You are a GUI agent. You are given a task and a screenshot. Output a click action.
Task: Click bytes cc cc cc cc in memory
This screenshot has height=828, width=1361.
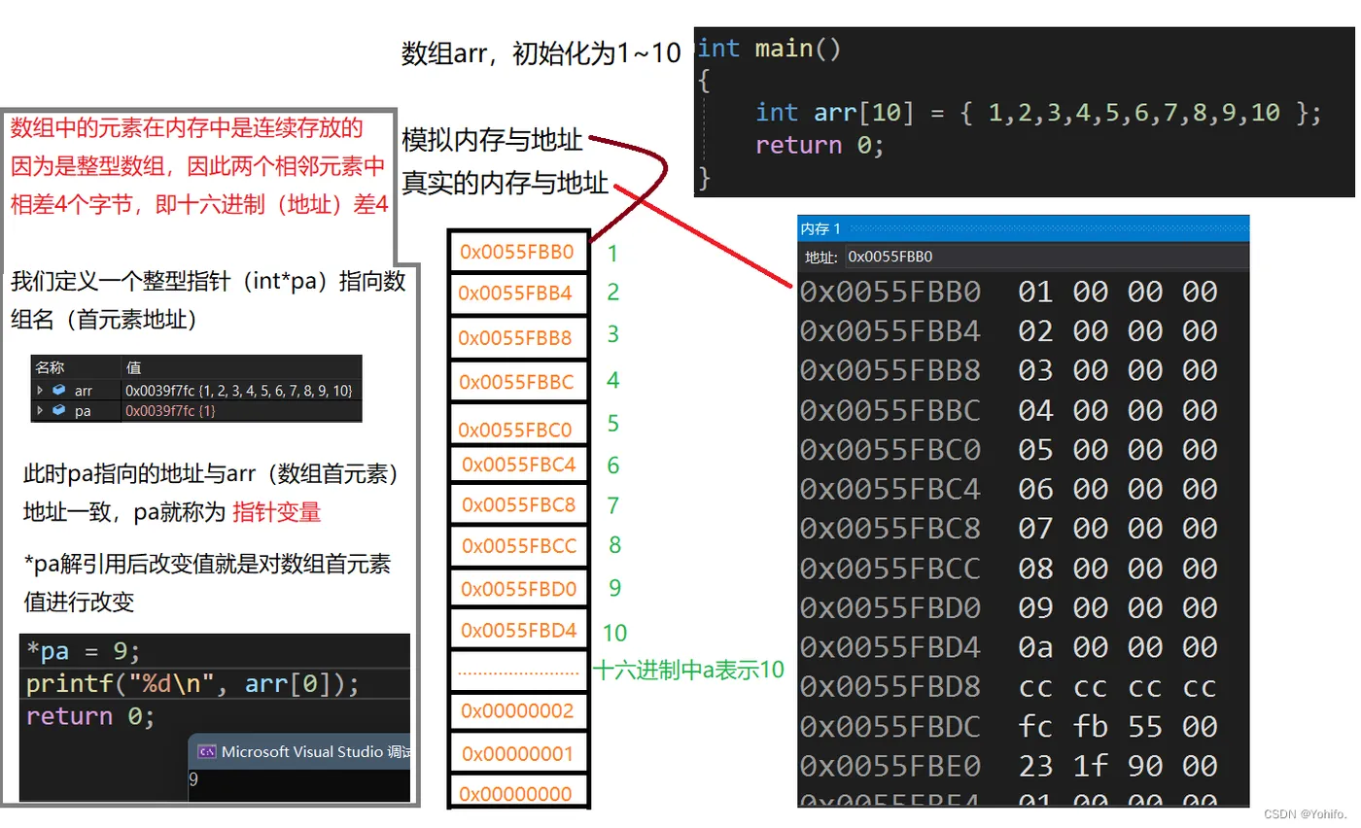coord(1118,687)
